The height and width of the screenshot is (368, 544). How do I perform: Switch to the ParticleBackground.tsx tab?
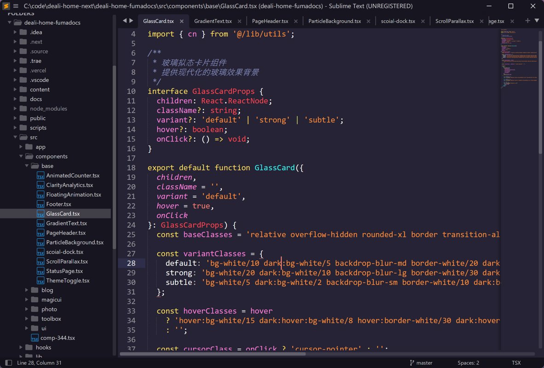click(334, 21)
